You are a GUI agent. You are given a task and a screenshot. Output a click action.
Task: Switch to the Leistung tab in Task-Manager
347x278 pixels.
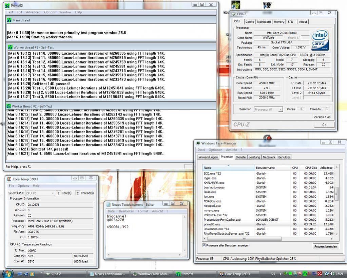[254, 157]
